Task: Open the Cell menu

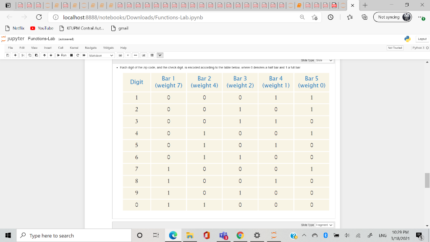Action: (60, 48)
